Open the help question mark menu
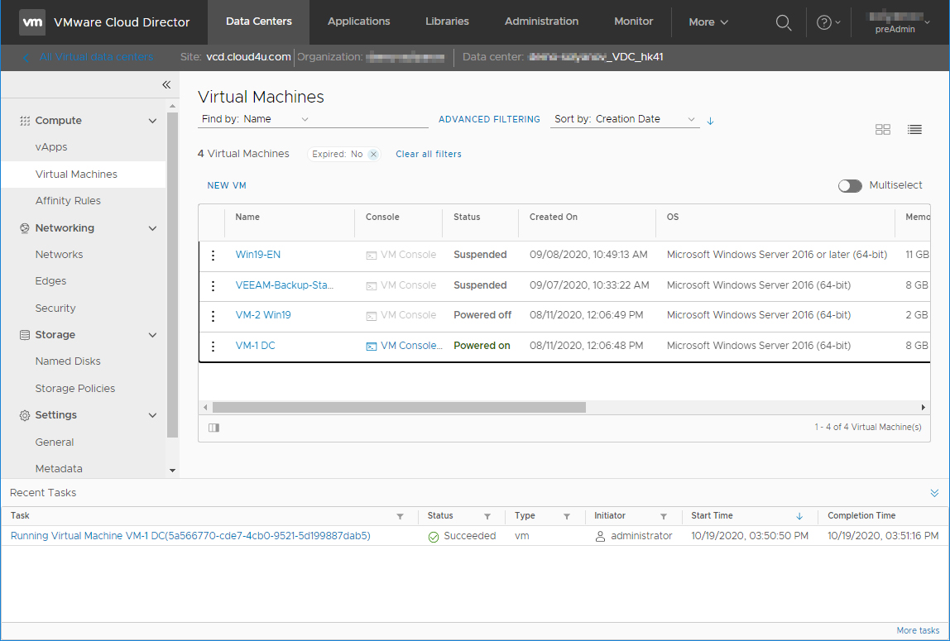The width and height of the screenshot is (950, 641). pos(828,22)
